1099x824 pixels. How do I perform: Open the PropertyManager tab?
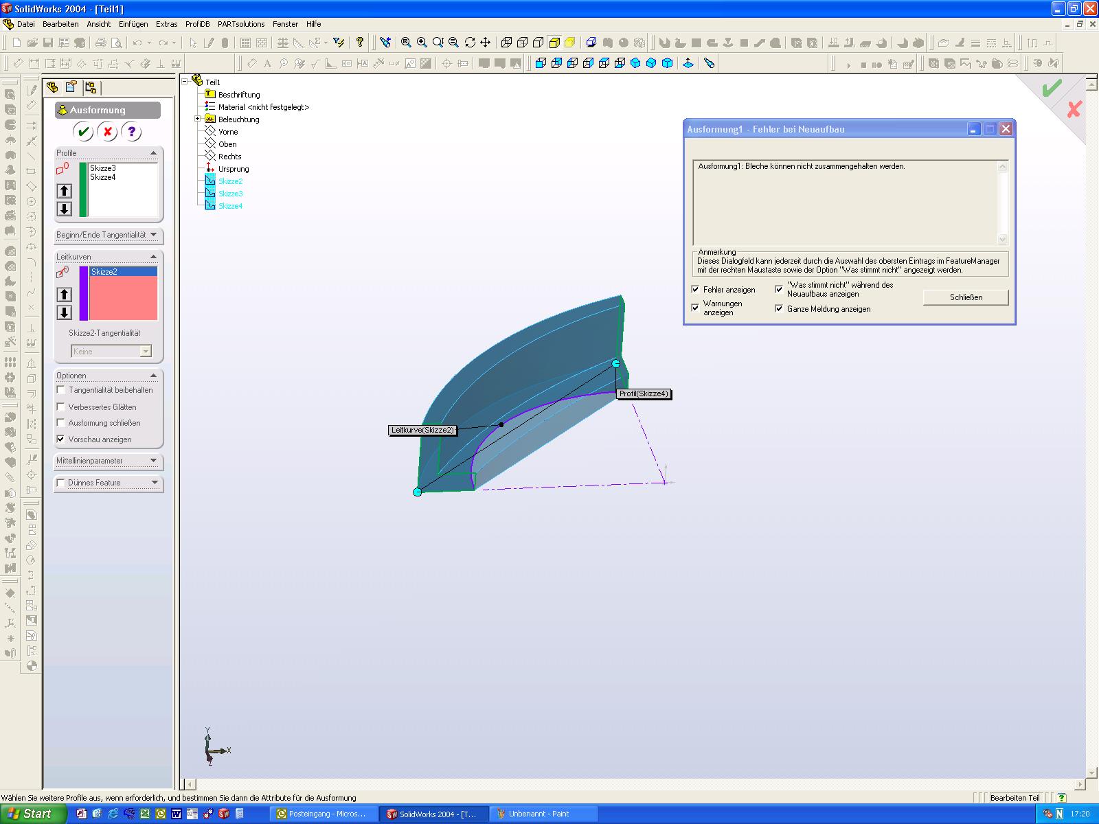(71, 87)
